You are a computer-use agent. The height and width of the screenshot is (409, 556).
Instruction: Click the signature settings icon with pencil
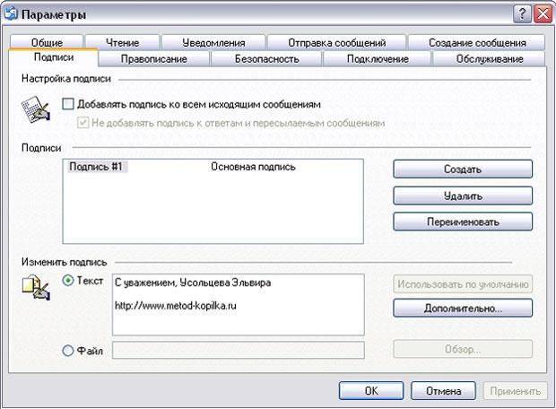click(x=33, y=113)
